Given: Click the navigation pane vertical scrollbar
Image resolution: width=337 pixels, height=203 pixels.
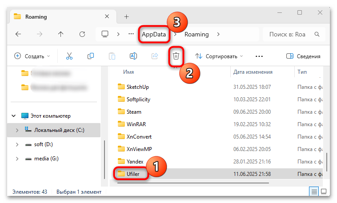Looking at the screenshot, I should [104, 159].
